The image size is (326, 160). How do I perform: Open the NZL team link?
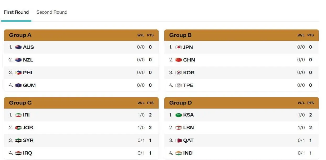(28, 60)
